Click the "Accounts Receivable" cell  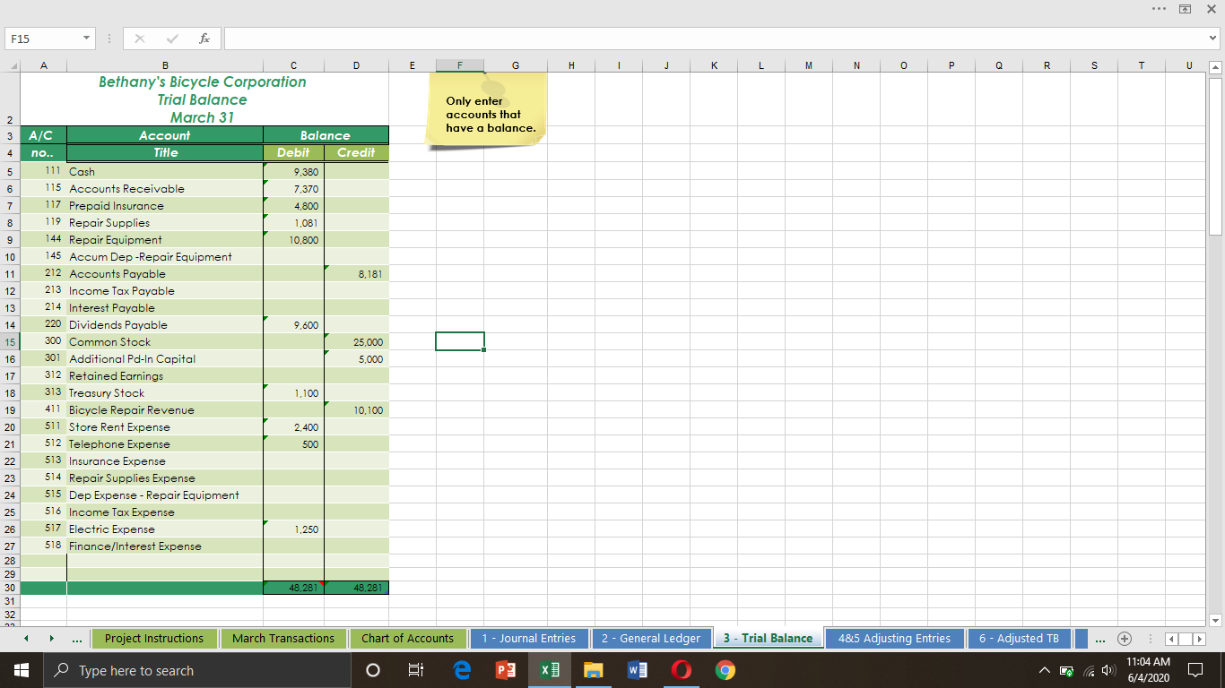165,188
